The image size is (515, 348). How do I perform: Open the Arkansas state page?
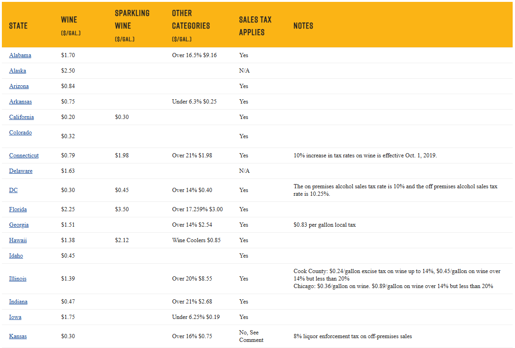point(21,102)
